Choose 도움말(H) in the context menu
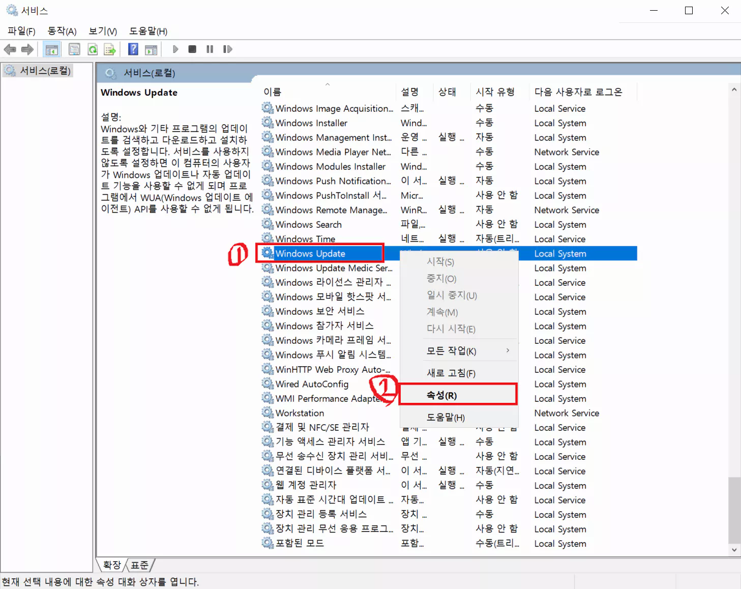741x589 pixels. click(458, 417)
